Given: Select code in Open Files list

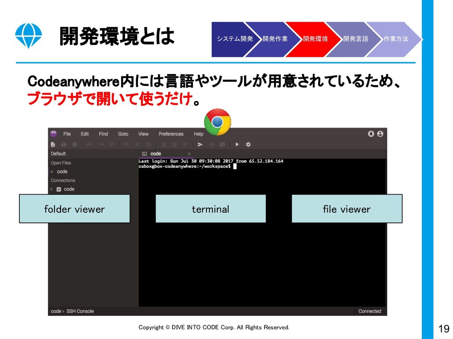Looking at the screenshot, I should pyautogui.click(x=62, y=172).
